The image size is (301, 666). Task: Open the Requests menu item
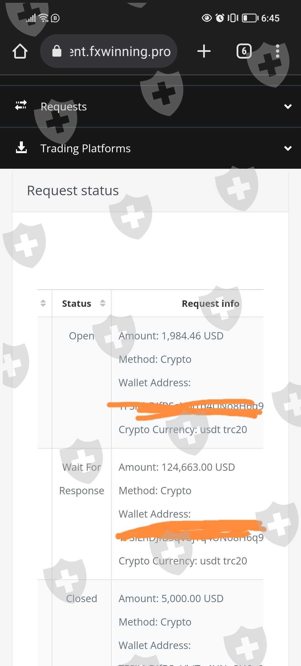64,107
